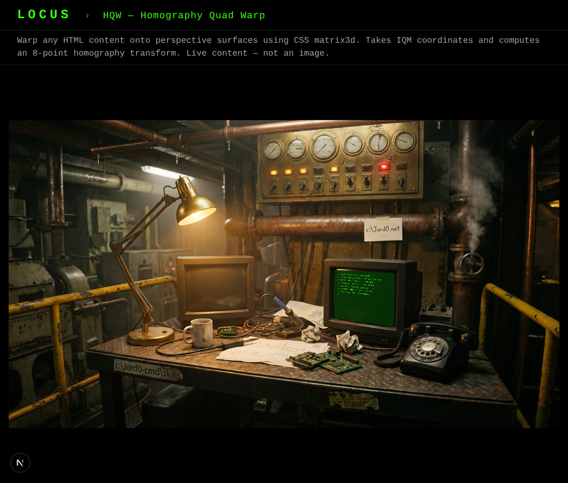Image resolution: width=568 pixels, height=483 pixels.
Task: Click the c:\Jord0-cmd\skills desk label
Action: pos(148,370)
